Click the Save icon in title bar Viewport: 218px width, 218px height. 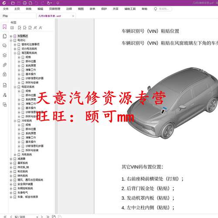point(19,3)
